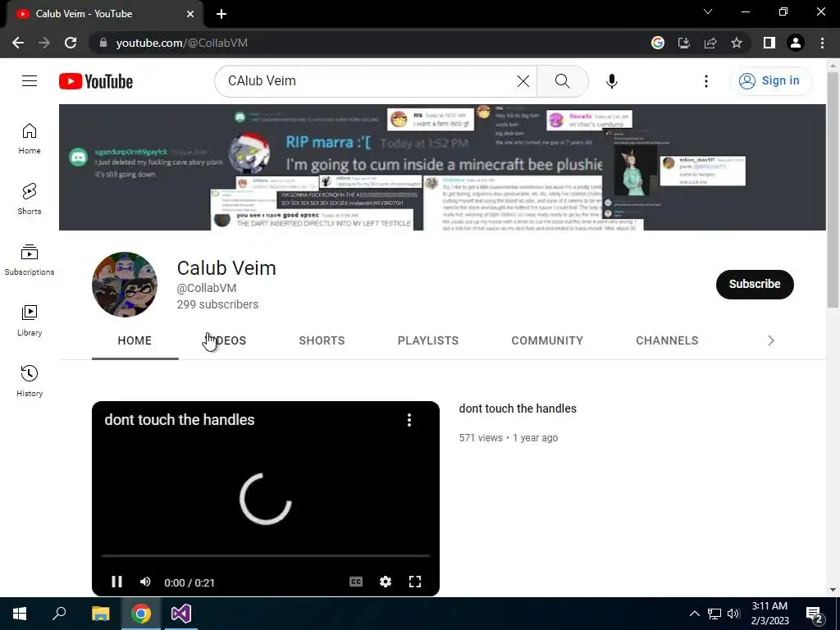Screen dimensions: 840x630
Task: Click the Sign in button
Action: tap(770, 81)
